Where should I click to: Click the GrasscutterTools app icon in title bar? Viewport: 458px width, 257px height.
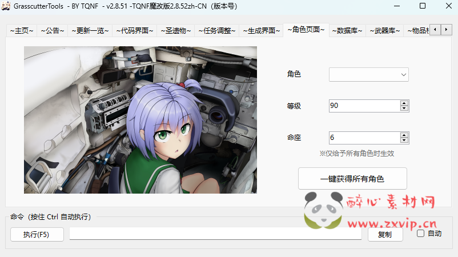click(6, 6)
